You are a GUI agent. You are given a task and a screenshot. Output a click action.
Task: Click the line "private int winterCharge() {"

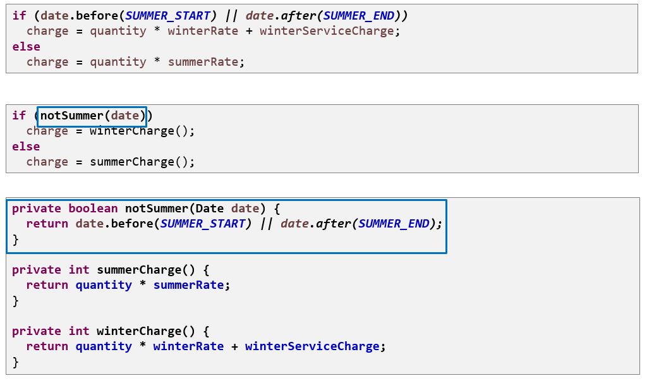click(111, 331)
